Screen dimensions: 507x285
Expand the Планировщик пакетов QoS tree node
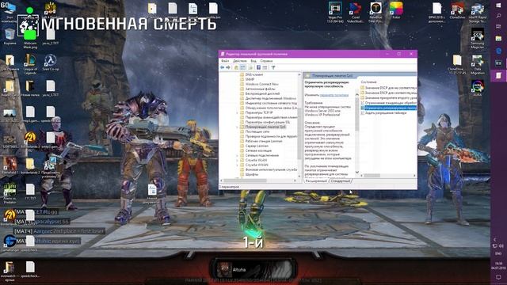click(x=238, y=127)
